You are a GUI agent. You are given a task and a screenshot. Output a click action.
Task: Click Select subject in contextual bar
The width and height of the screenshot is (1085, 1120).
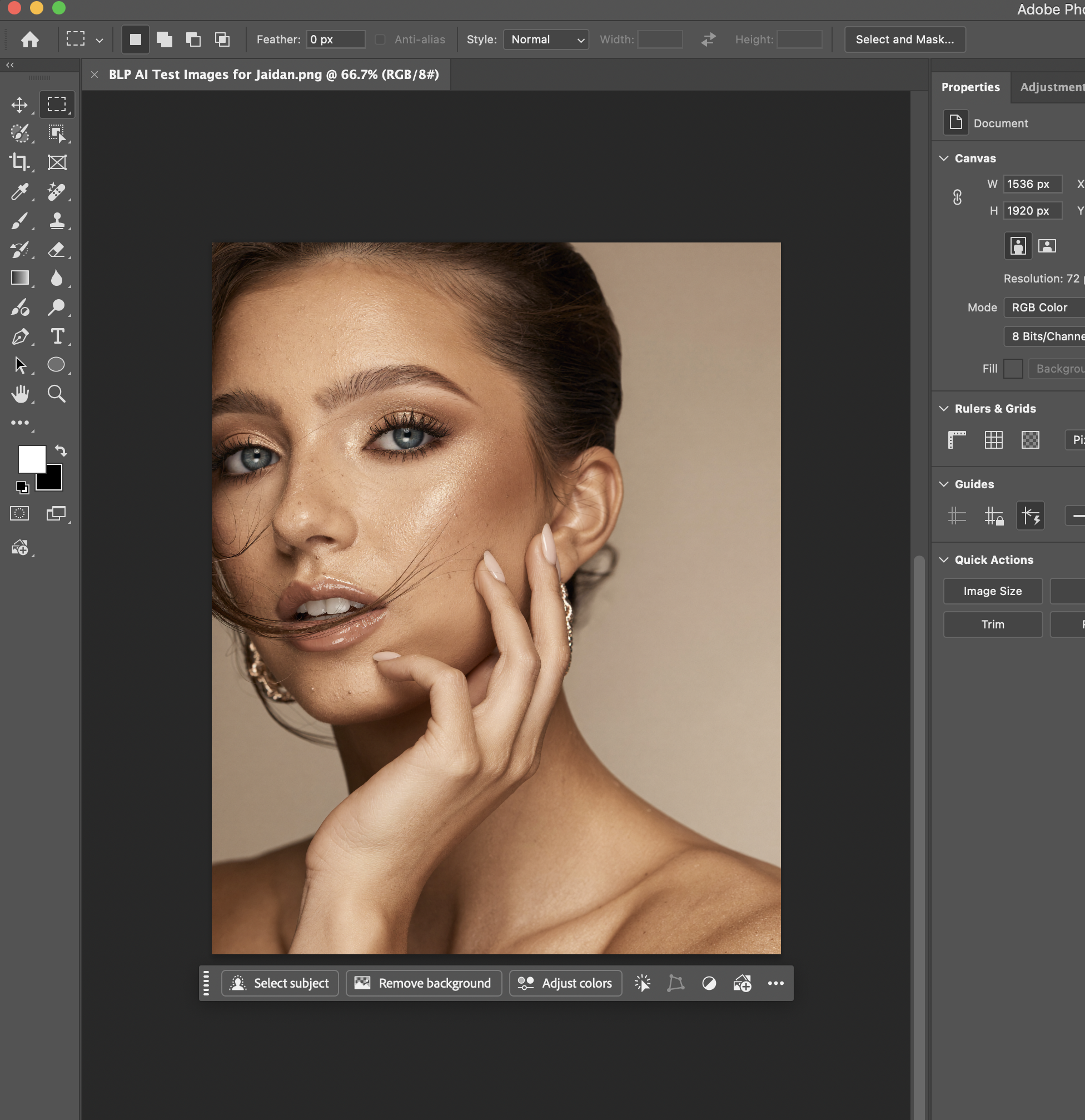(280, 983)
